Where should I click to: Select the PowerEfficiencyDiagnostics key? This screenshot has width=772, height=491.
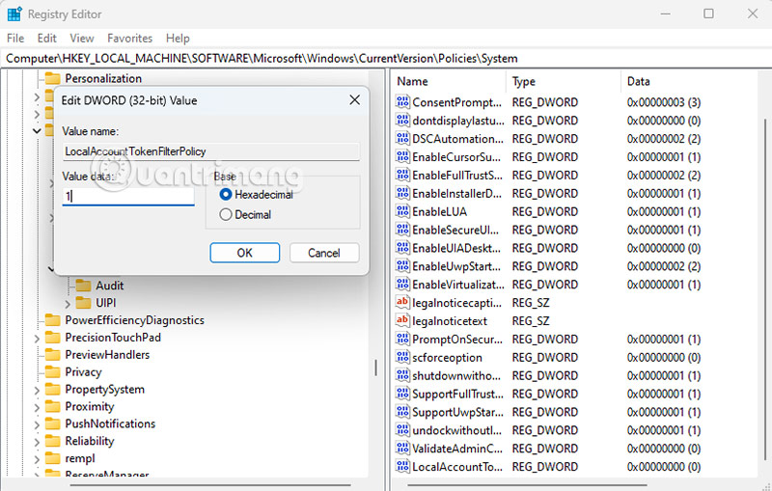coord(134,320)
